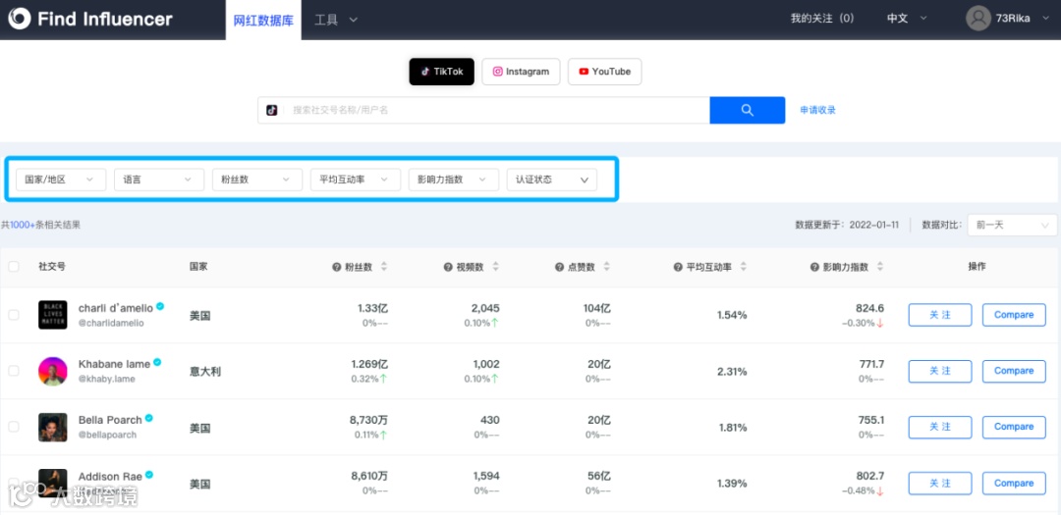The image size is (1061, 515).
Task: Open Bella Poarch name link
Action: click(110, 420)
